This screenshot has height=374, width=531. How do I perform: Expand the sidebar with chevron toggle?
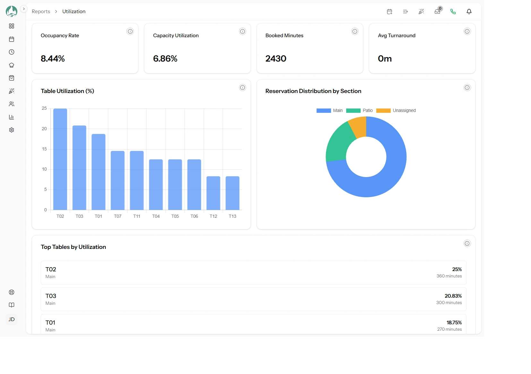[24, 9]
